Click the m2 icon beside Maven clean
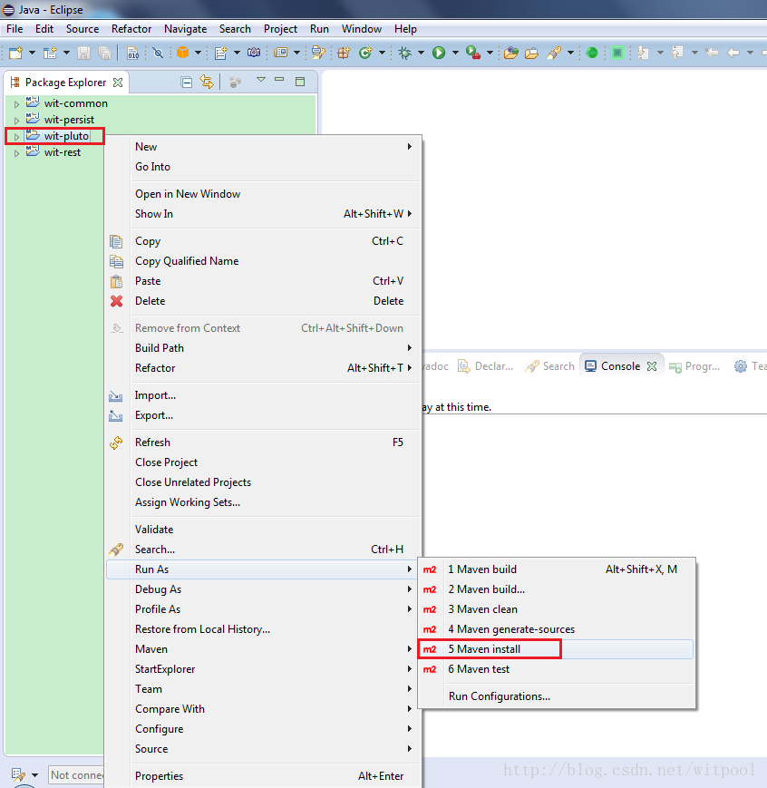This screenshot has width=767, height=788. [x=430, y=609]
